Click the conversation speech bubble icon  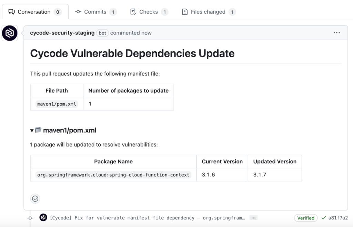11,12
